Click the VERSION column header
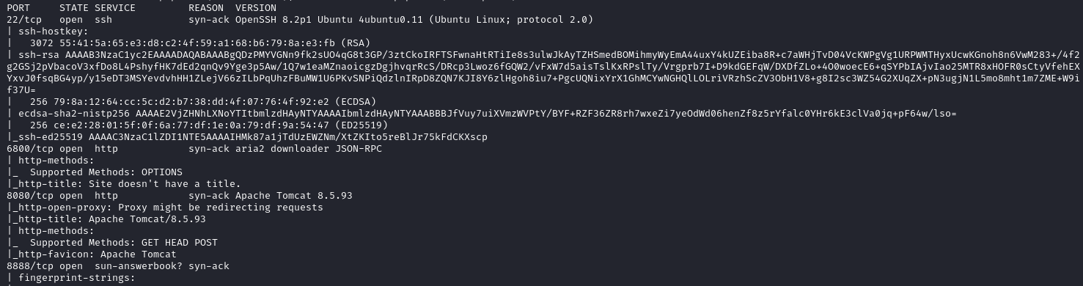Viewport: 1083px width, 286px height. [x=256, y=7]
